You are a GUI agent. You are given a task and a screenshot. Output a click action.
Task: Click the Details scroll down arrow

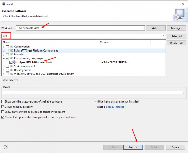pyautogui.click(x=184, y=93)
